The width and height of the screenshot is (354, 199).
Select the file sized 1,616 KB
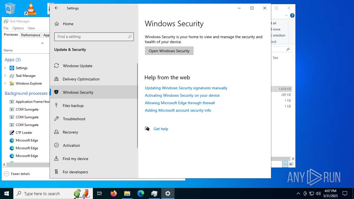282,89
